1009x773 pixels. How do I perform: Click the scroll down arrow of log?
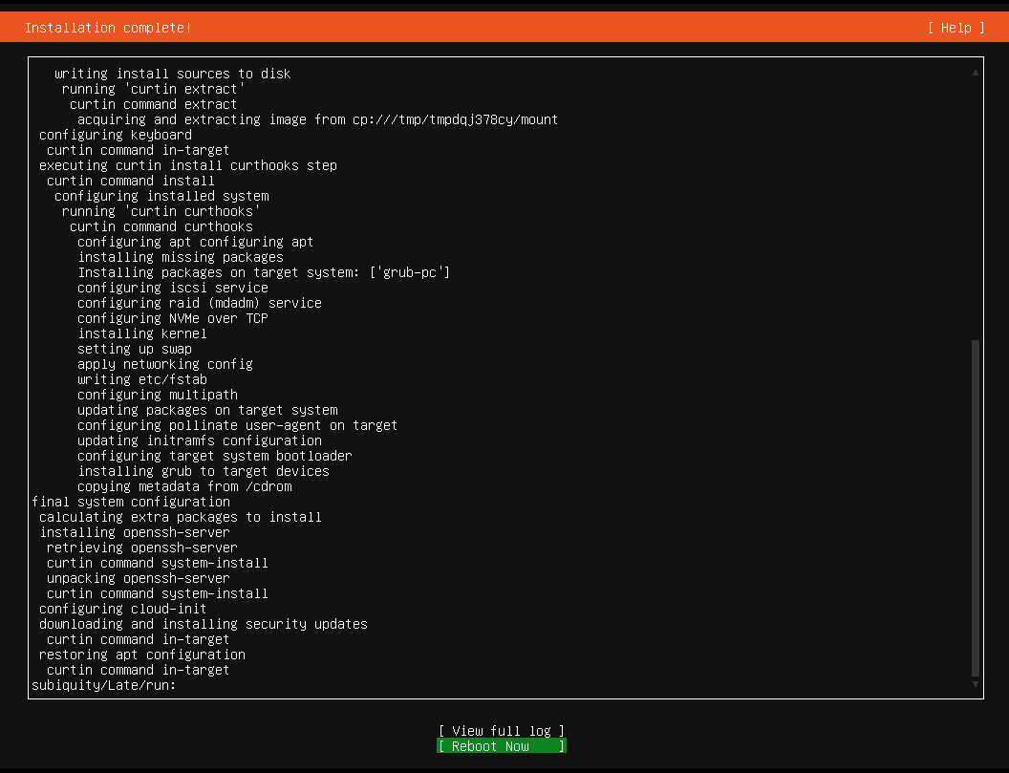(x=976, y=684)
